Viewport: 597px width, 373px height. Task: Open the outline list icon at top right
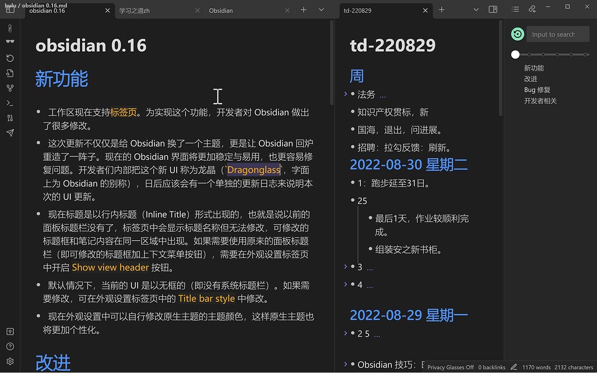pyautogui.click(x=515, y=9)
